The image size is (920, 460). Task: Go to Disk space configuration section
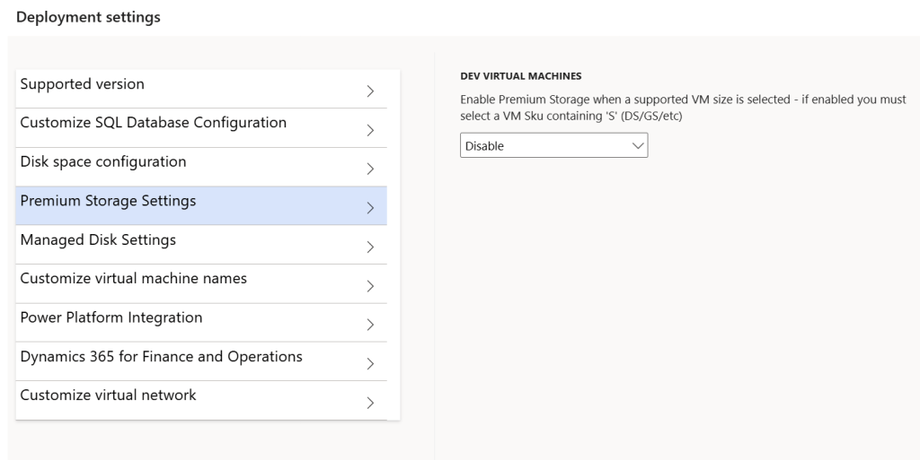pyautogui.click(x=103, y=162)
